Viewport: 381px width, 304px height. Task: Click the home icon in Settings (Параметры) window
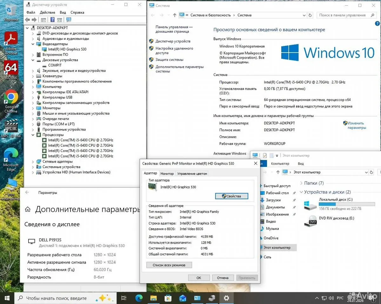(28, 209)
